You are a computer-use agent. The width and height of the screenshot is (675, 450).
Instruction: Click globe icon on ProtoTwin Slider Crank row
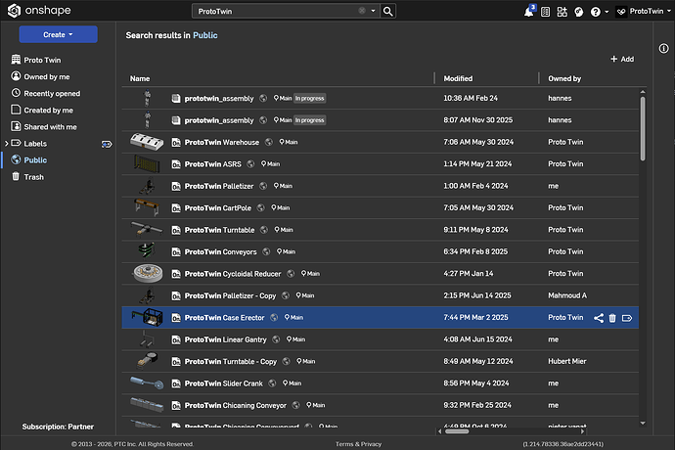[272, 383]
